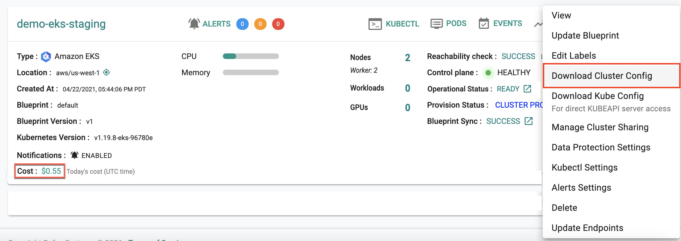
Task: Click the READY operational status link
Action: 508,89
